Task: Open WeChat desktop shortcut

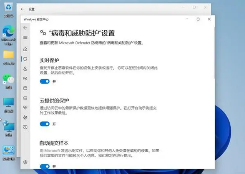Action: pyautogui.click(x=9, y=81)
